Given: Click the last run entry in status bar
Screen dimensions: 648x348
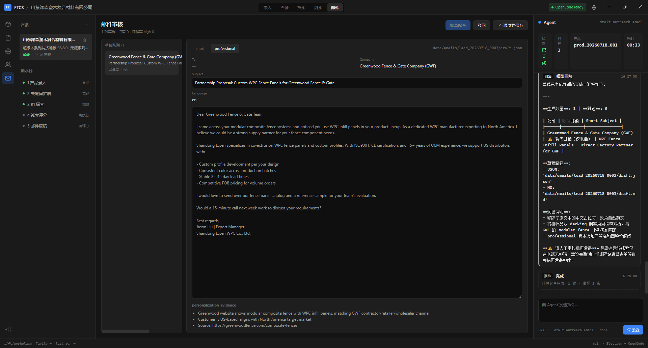Looking at the screenshot, I should click(x=65, y=344).
